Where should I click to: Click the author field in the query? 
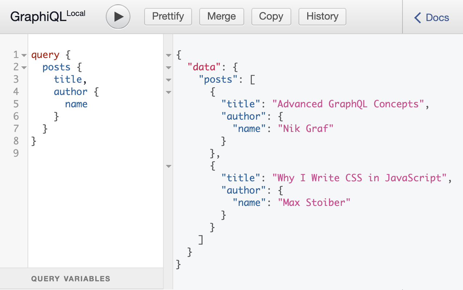(70, 92)
